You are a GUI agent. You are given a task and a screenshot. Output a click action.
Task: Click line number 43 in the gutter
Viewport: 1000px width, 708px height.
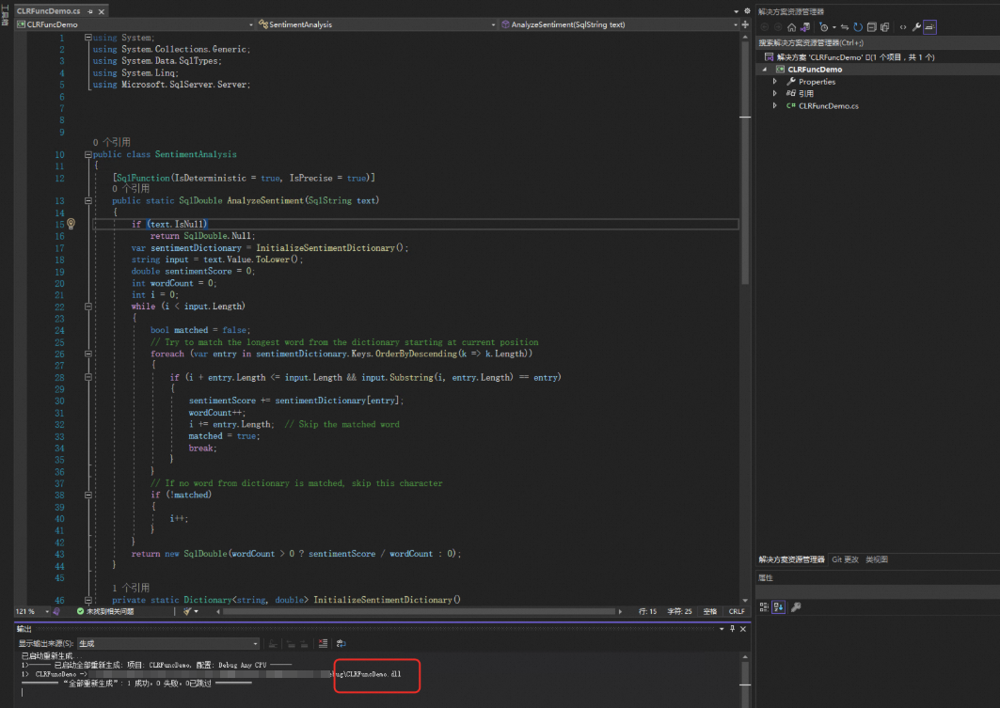pos(59,554)
